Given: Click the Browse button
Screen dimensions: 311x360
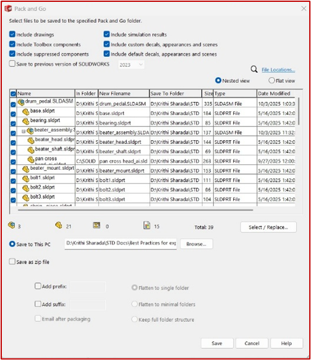Looking at the screenshot, I should [x=196, y=244].
